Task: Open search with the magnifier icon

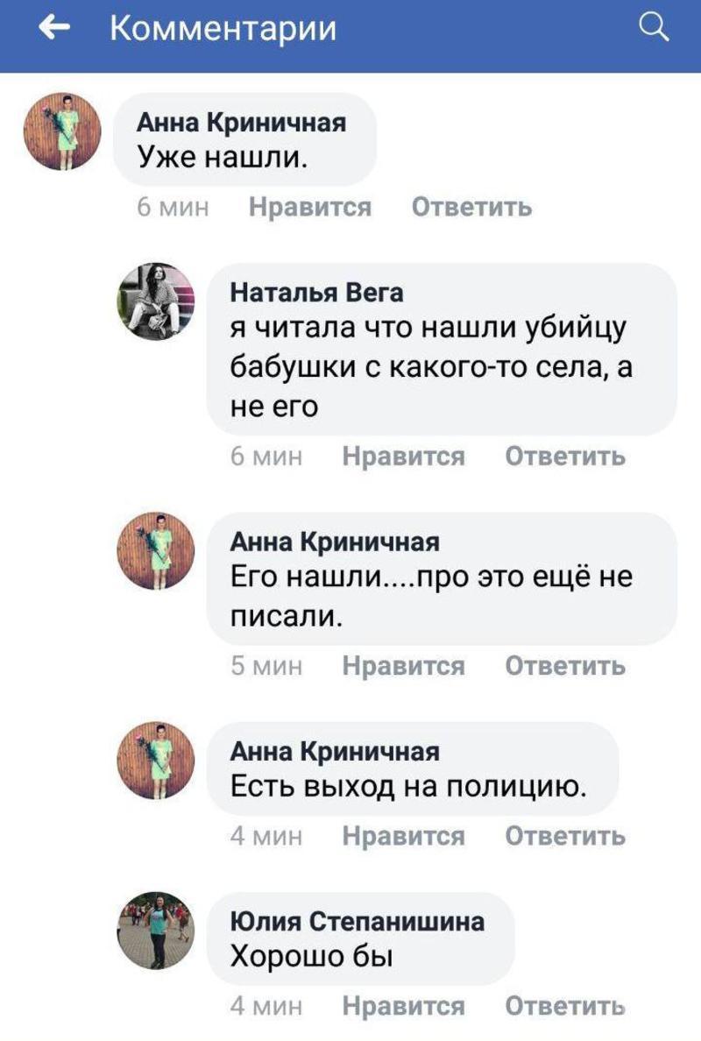Action: (654, 29)
